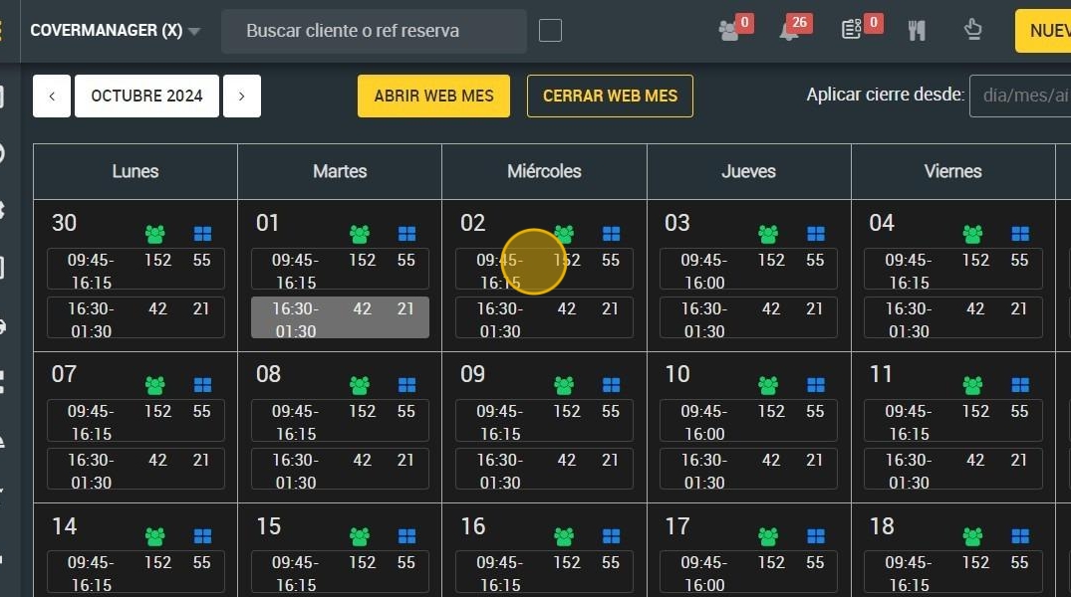Open the guests group icon with 0 badge
The image size is (1071, 597).
coord(729,31)
